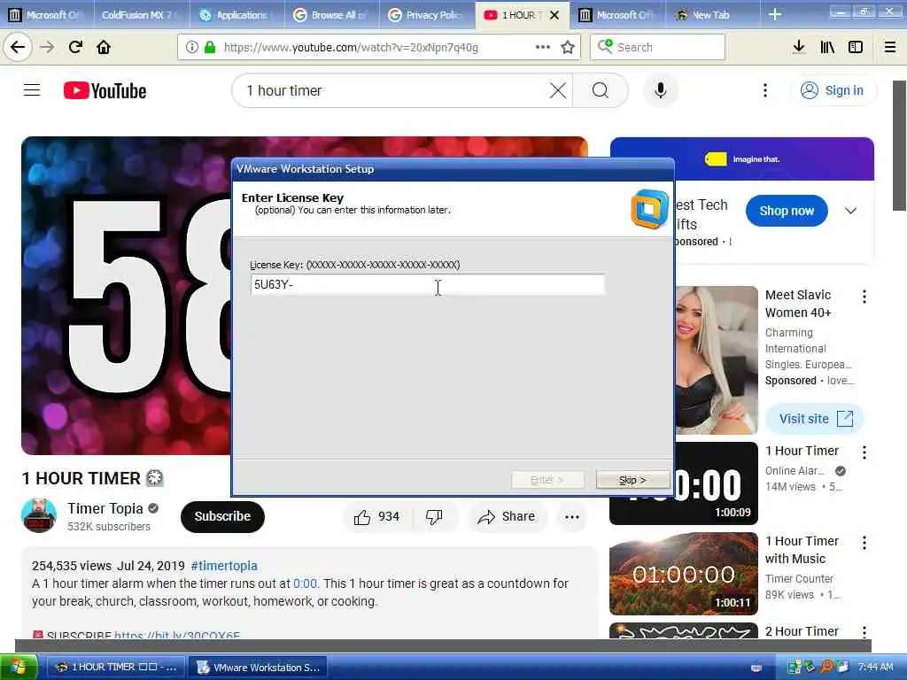Open the Slavic Women ad thumbnail
907x680 pixels.
[x=716, y=360]
